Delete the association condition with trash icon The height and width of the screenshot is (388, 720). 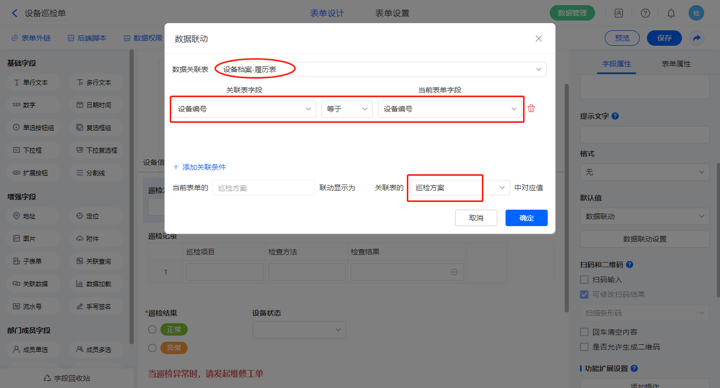[x=531, y=108]
